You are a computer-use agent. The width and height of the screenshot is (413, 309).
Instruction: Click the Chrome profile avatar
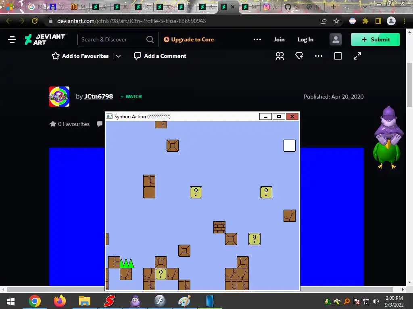391,21
